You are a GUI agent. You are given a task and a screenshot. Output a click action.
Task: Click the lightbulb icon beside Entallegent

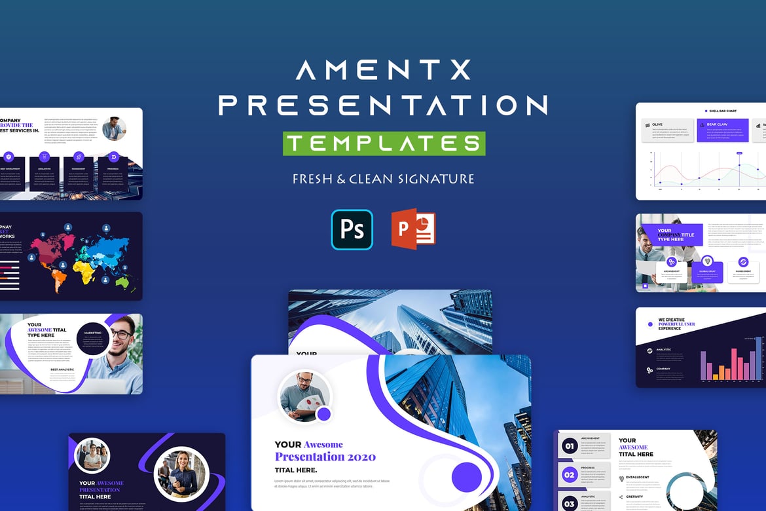click(x=621, y=478)
